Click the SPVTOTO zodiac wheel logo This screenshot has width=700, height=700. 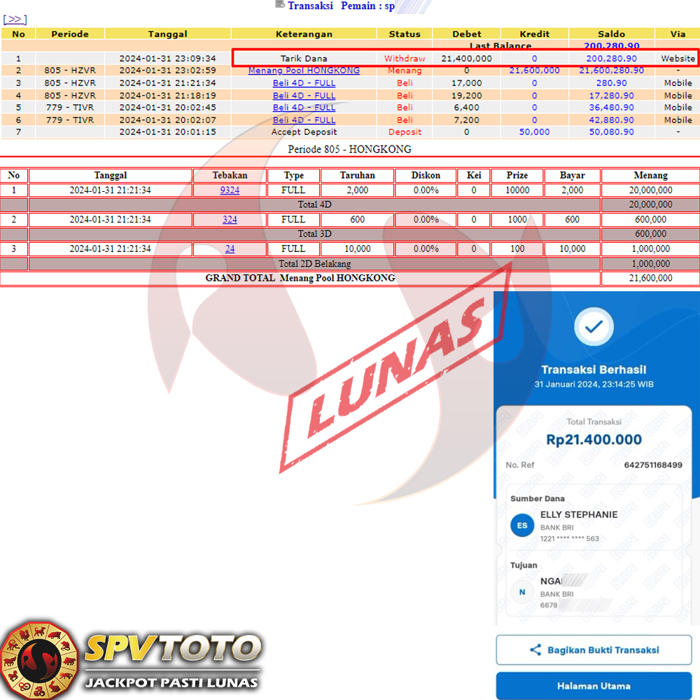coord(38,658)
